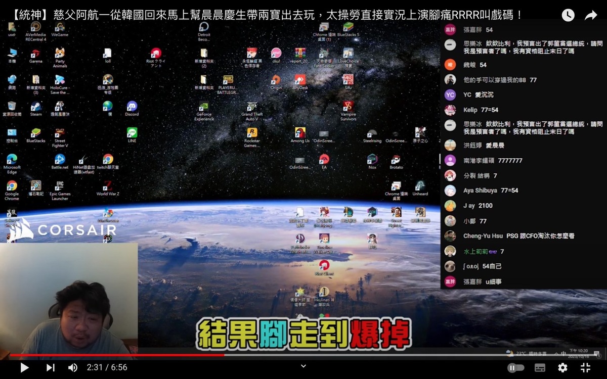Open the Detroit Become Human icon

204,31
